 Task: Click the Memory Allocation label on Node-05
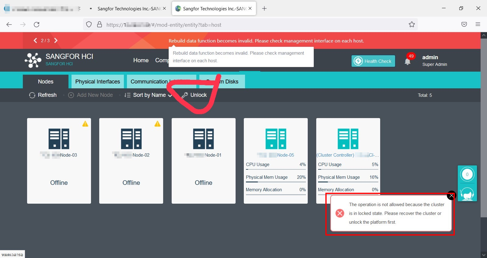click(264, 190)
